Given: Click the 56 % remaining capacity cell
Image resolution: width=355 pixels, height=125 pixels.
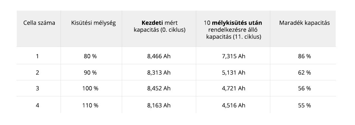Looking at the screenshot, I should [304, 88].
